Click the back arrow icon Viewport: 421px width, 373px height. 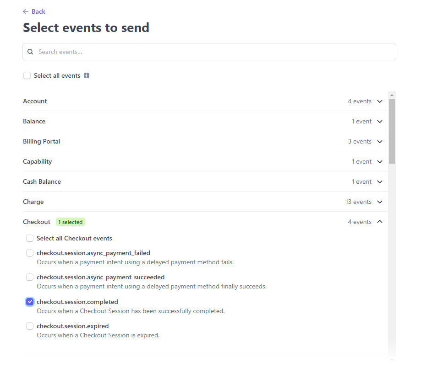pyautogui.click(x=26, y=11)
